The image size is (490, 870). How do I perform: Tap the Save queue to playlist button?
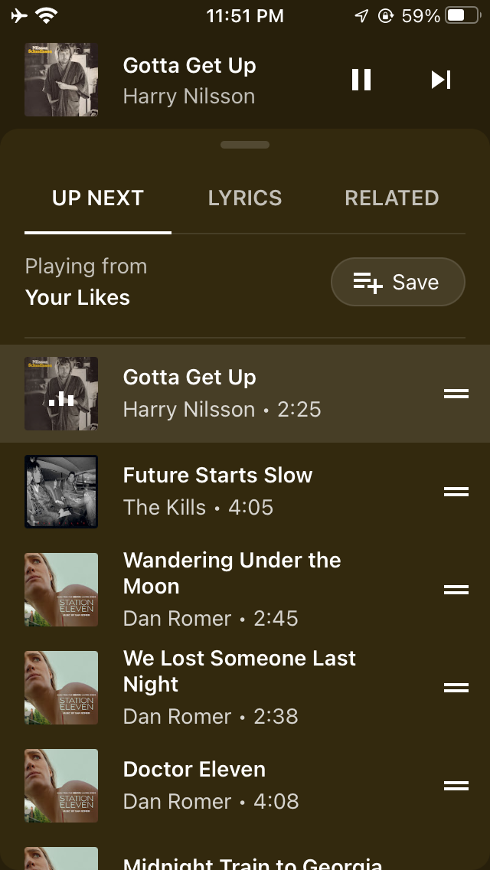click(397, 283)
